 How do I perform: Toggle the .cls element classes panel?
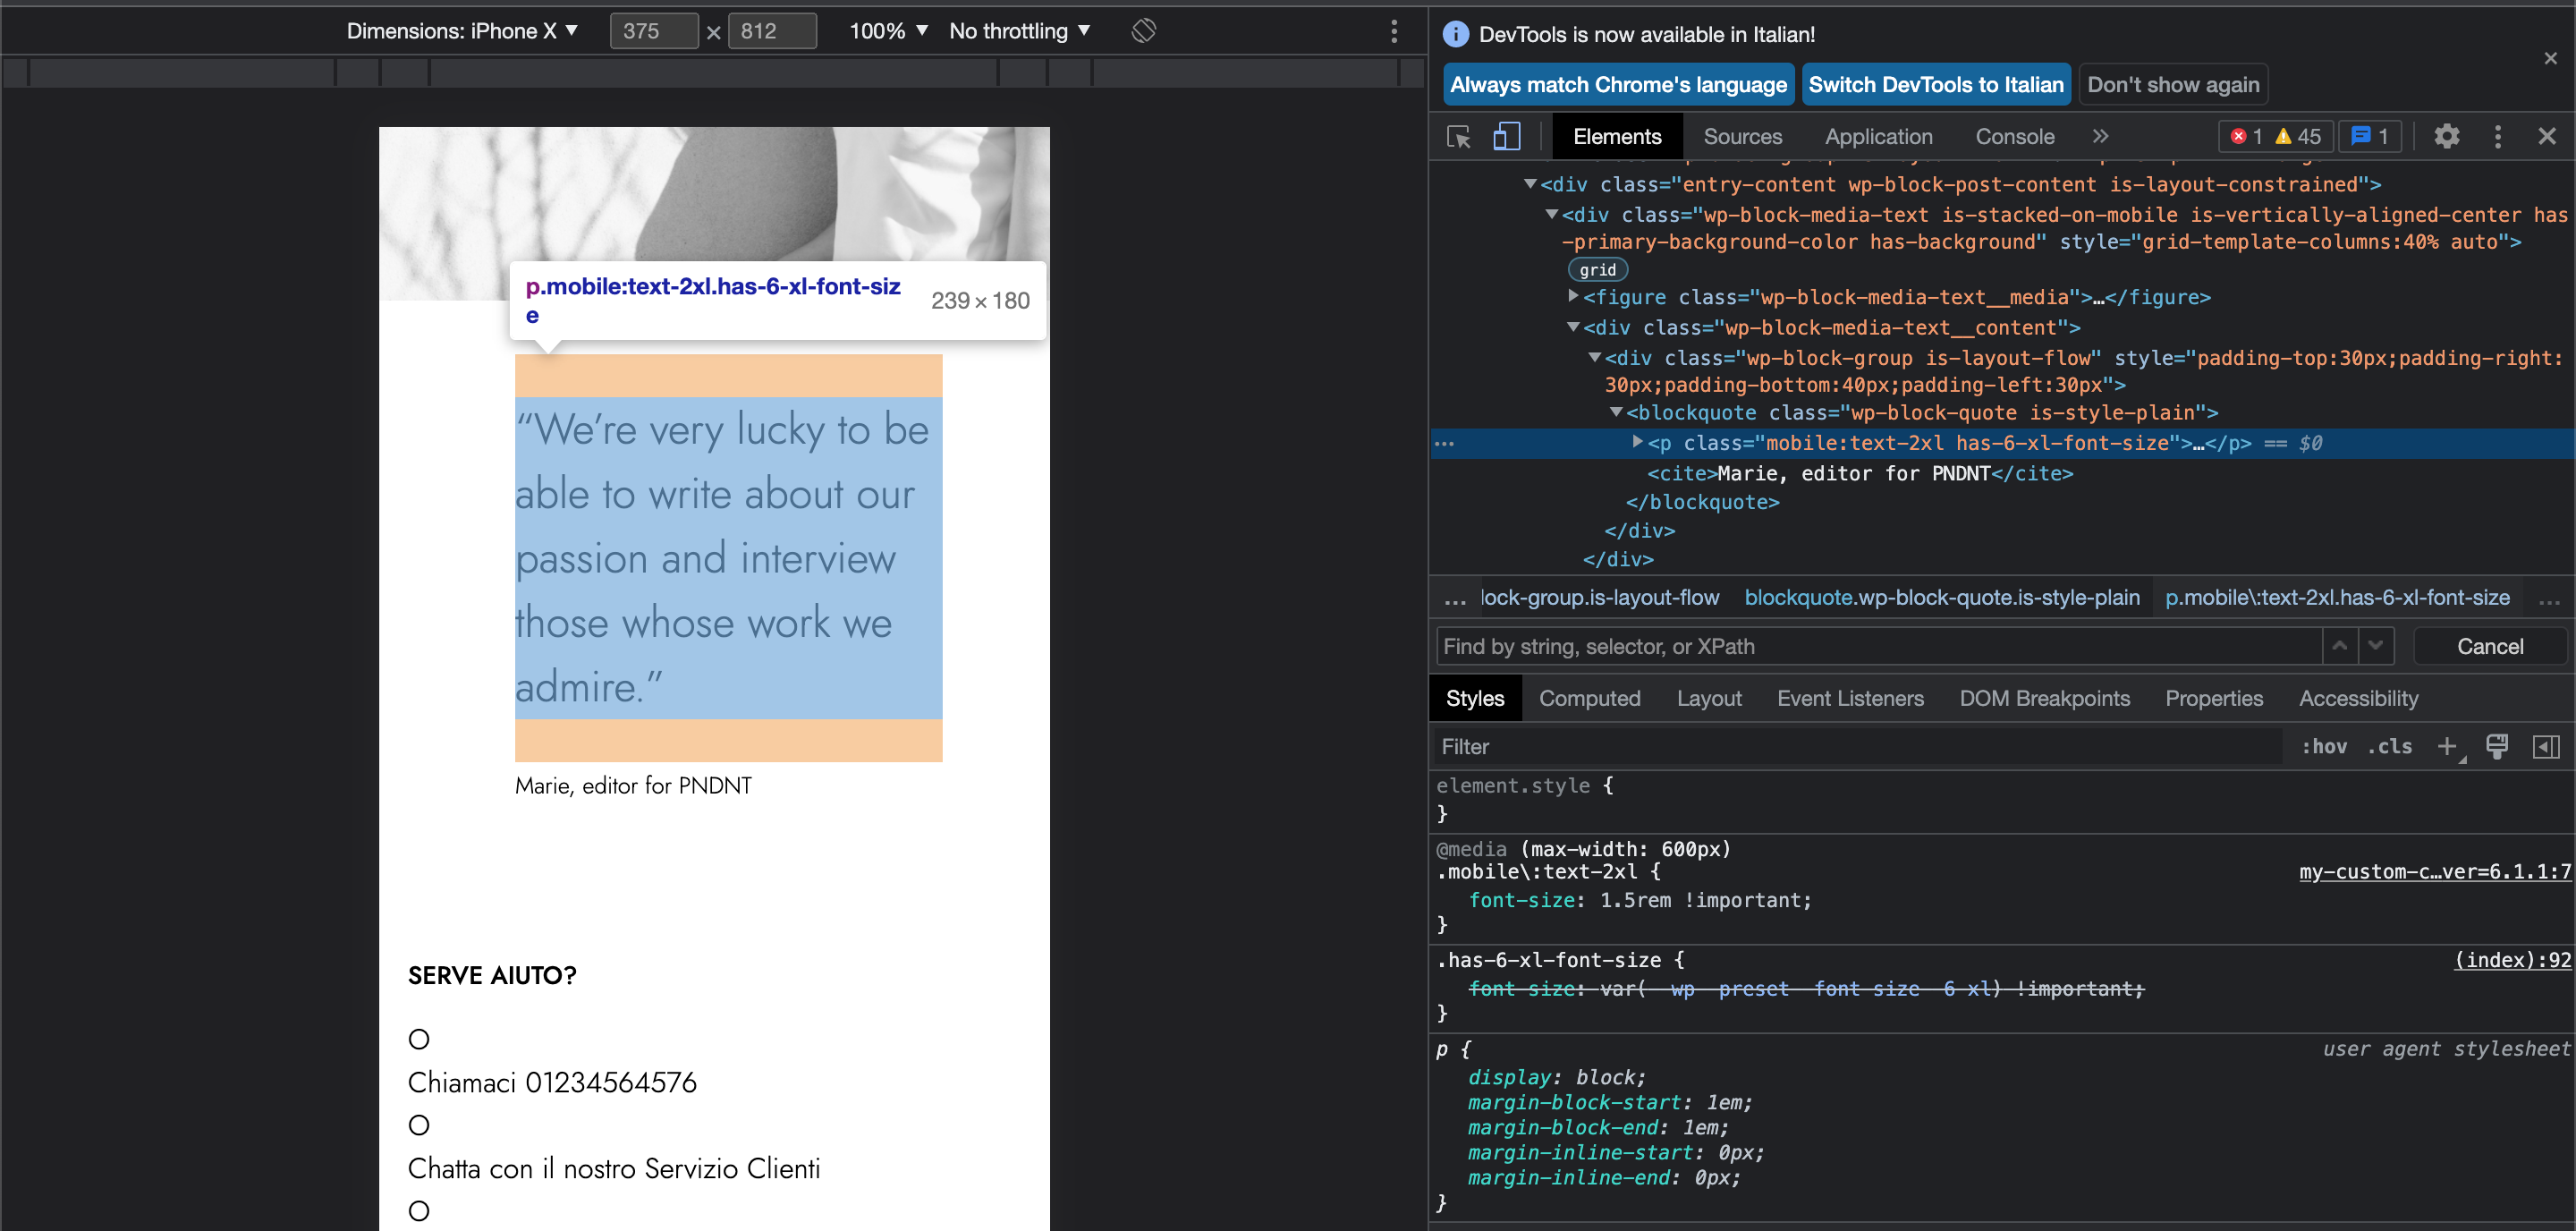tap(2389, 746)
